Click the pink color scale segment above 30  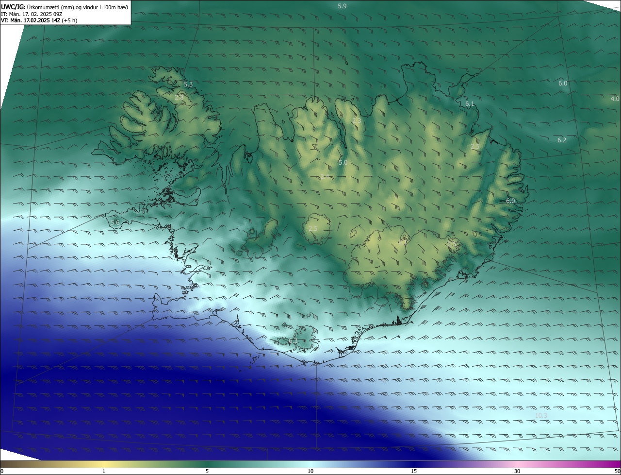tap(517, 464)
